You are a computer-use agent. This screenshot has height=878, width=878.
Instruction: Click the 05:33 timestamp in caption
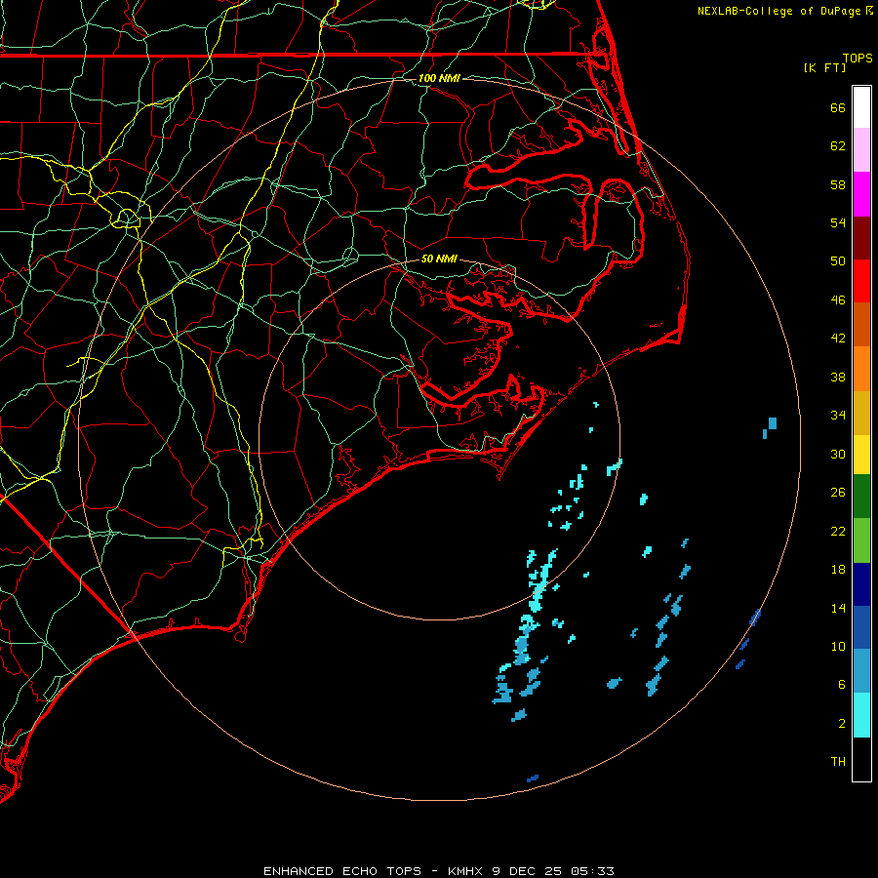[592, 871]
